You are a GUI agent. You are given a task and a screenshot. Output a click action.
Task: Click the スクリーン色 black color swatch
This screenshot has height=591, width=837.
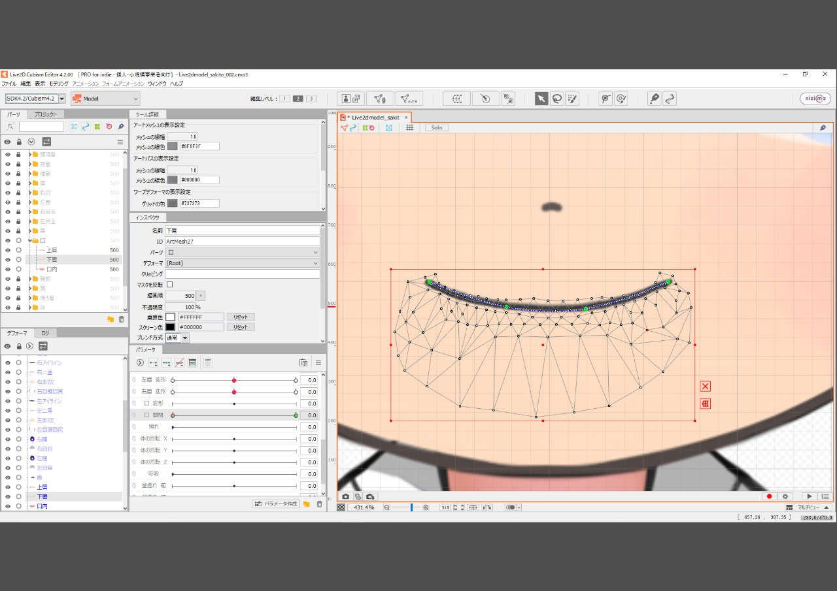pos(170,327)
